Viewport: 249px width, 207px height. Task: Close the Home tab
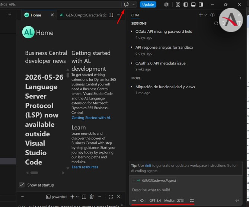click(x=52, y=15)
